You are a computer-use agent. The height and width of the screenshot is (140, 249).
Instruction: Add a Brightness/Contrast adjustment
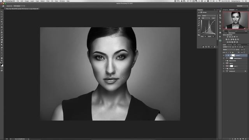click(x=228, y=37)
